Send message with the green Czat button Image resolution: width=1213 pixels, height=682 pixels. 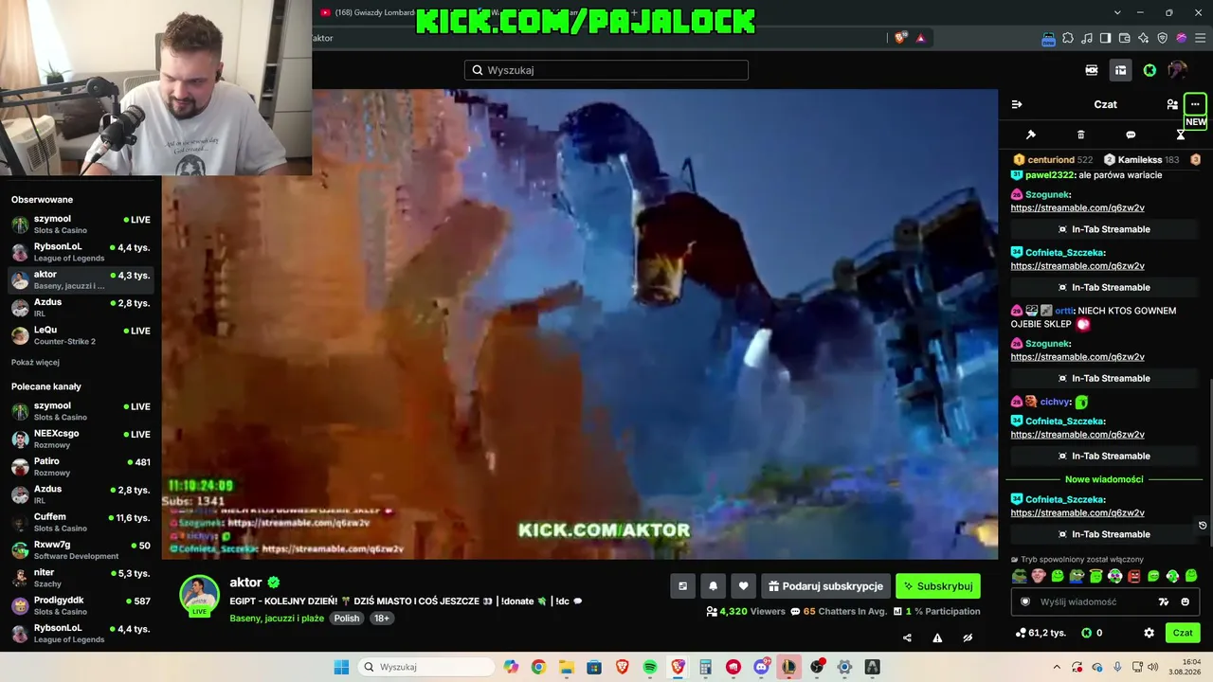click(1183, 633)
